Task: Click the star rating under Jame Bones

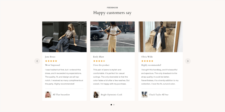Action: (51, 61)
